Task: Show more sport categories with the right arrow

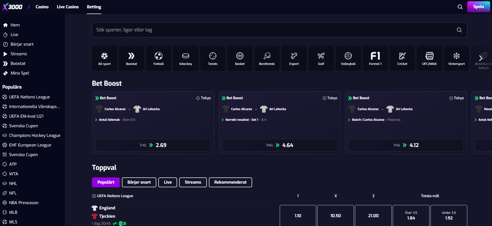Action: coord(481,58)
